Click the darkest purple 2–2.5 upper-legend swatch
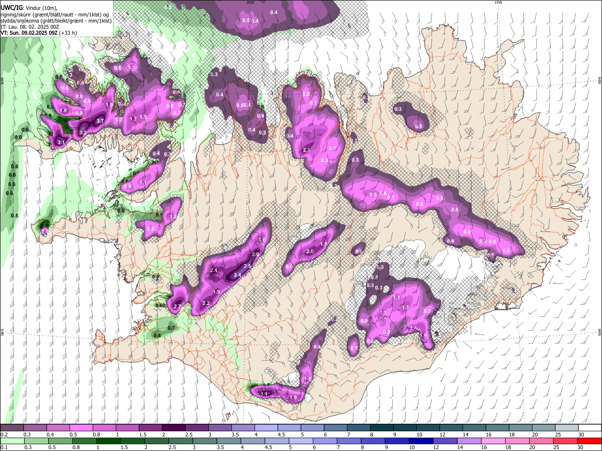 [x=174, y=428]
